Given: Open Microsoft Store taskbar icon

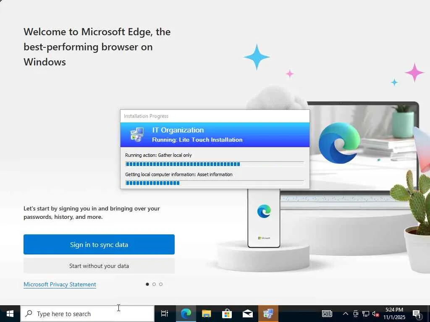Looking at the screenshot, I should [227, 314].
